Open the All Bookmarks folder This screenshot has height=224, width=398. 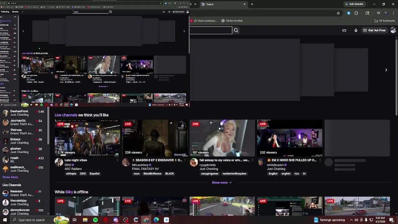pos(385,21)
